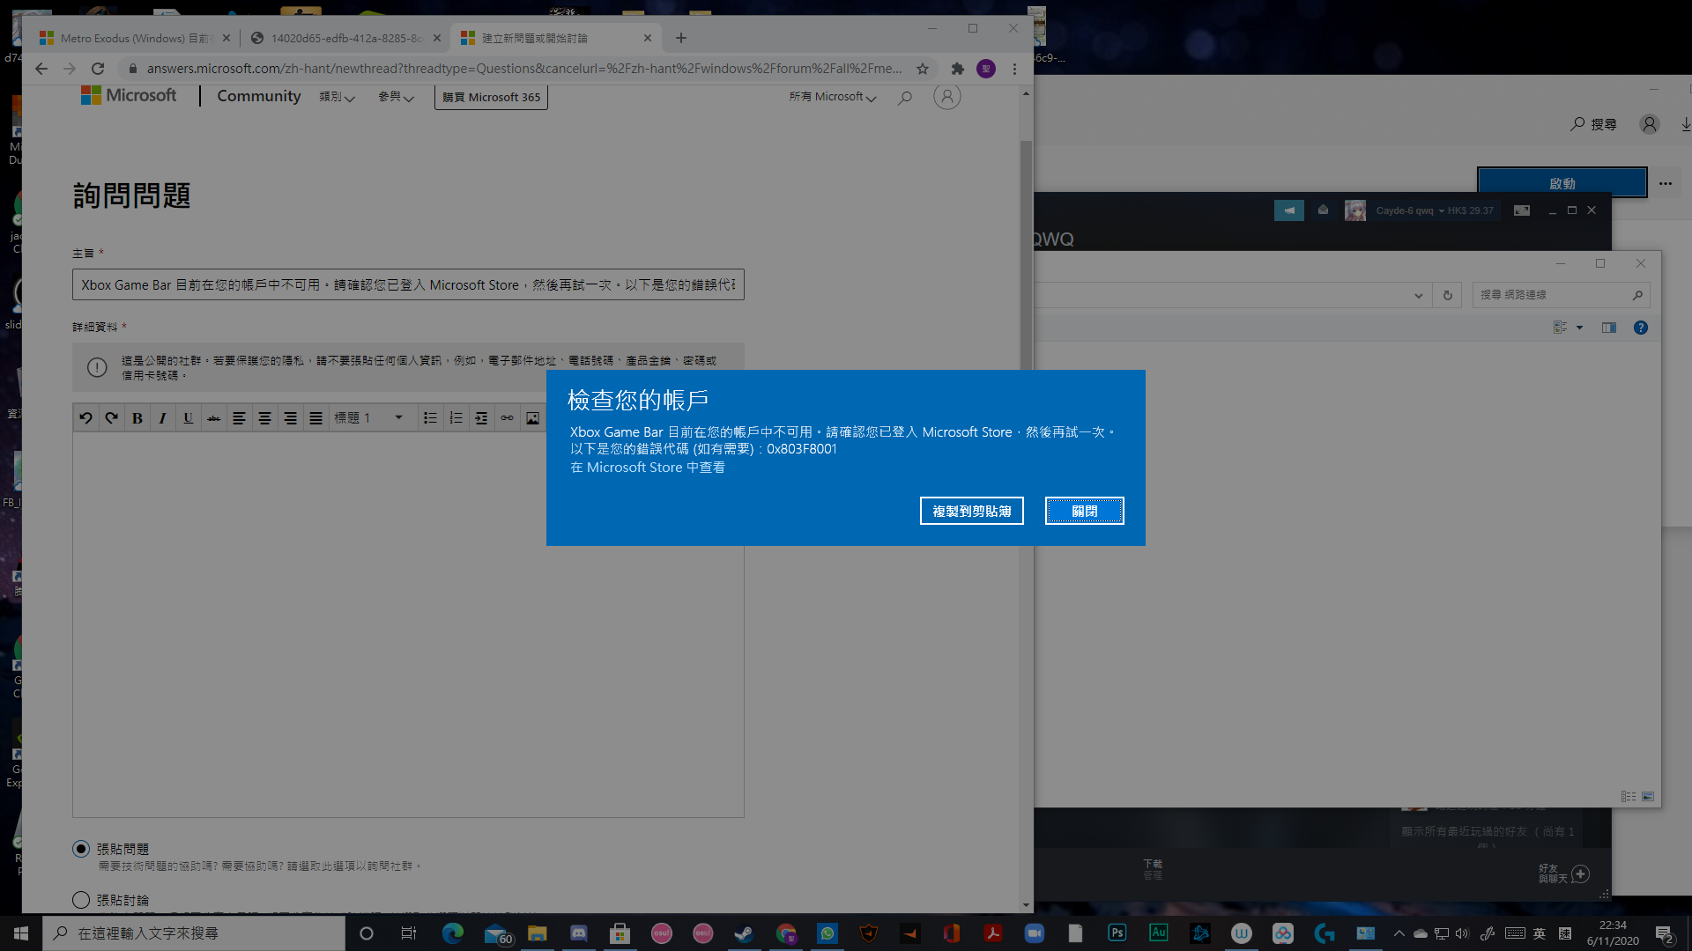Click the increase indent icon
Image resolution: width=1692 pixels, height=951 pixels.
coord(481,418)
